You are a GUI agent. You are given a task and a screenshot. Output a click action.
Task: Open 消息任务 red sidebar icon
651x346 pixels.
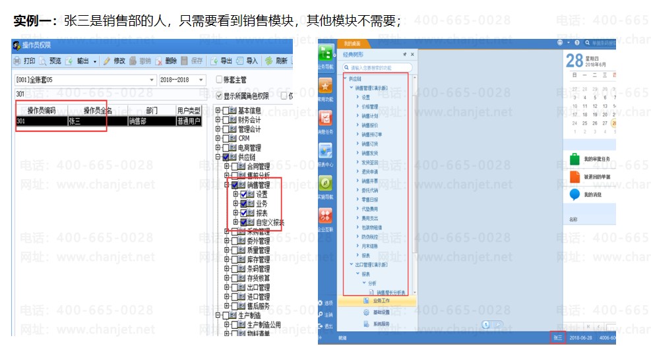tap(326, 119)
